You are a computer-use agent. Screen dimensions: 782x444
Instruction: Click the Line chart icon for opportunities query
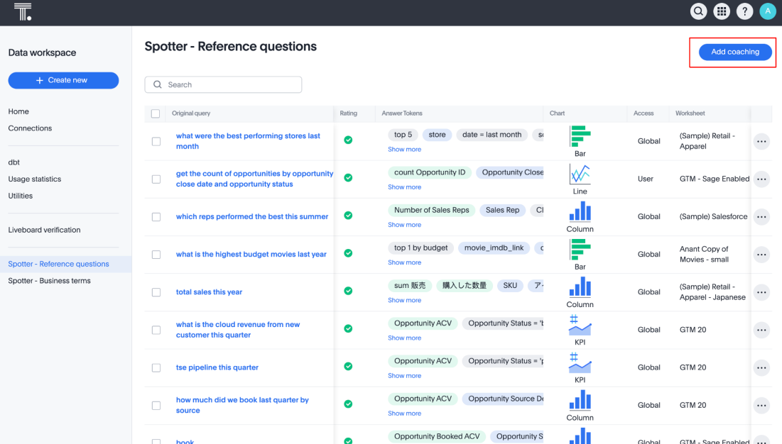(580, 174)
